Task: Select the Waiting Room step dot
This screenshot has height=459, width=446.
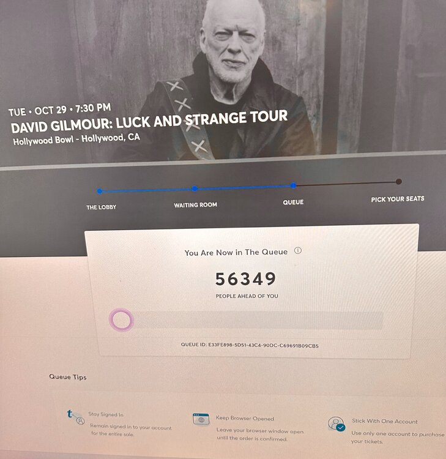Action: pos(195,188)
